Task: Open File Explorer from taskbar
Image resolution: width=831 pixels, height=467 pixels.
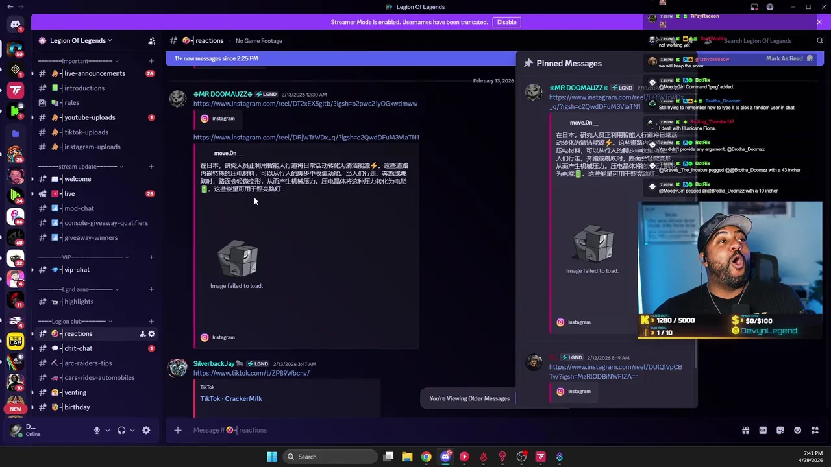Action: tap(407, 457)
